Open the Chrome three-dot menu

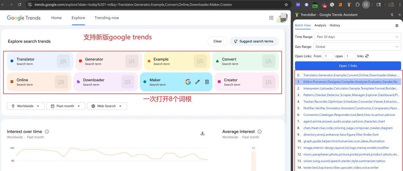pyautogui.click(x=400, y=4)
